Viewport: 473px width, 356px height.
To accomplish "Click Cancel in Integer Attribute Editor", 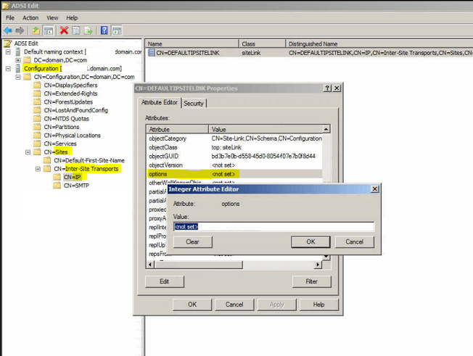I will pyautogui.click(x=355, y=241).
